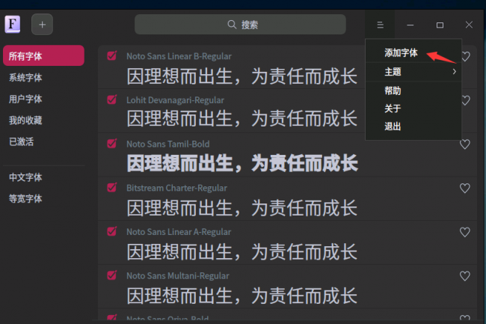
Task: Open the 主题 submenu entry
Action: (x=413, y=72)
